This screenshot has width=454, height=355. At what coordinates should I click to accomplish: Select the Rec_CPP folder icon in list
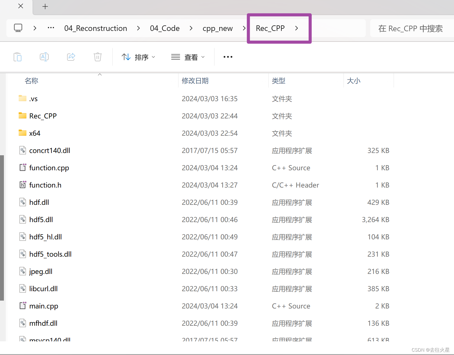pyautogui.click(x=23, y=116)
